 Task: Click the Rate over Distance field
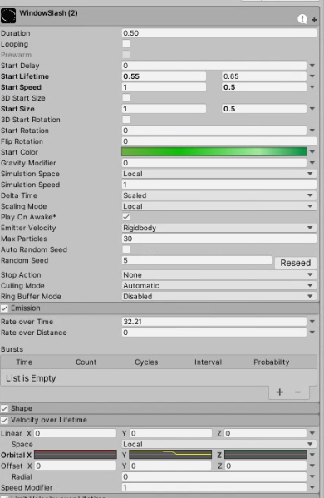tap(214, 333)
